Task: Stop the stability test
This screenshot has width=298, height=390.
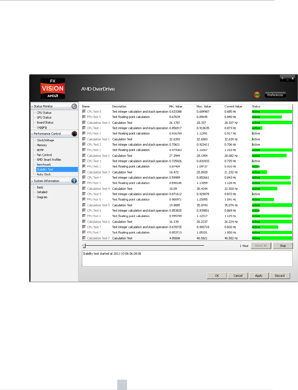Action: point(283,246)
